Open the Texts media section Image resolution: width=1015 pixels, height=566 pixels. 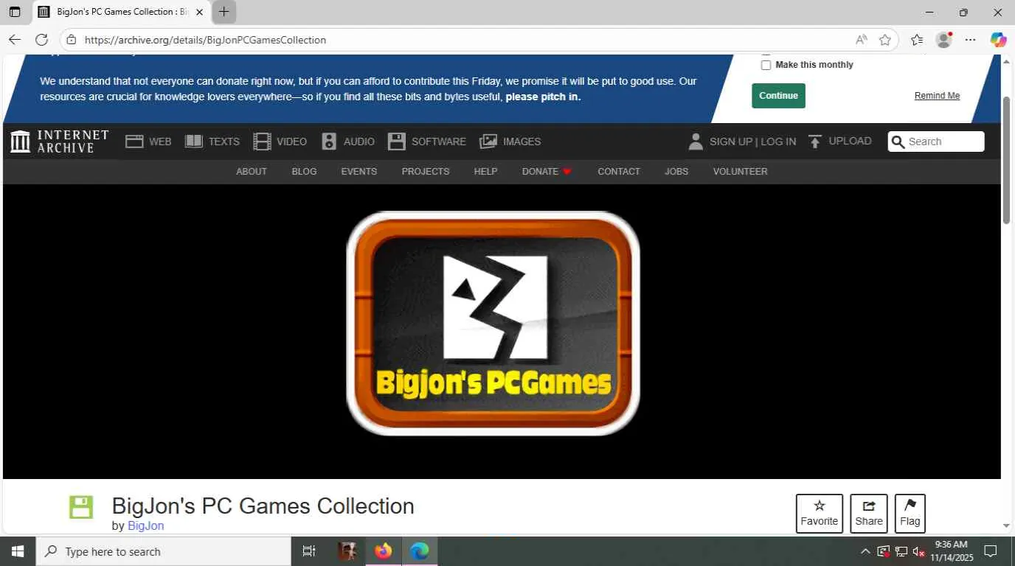(x=212, y=141)
